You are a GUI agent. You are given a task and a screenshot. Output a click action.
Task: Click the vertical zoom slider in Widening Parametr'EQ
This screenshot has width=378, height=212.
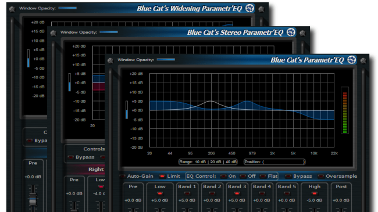28,59
